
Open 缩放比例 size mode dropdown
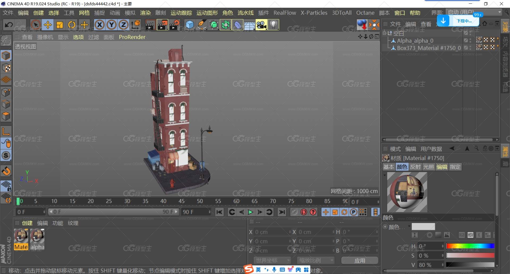tap(316, 260)
